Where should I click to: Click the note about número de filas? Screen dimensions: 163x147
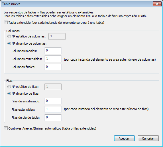tap(106, 109)
